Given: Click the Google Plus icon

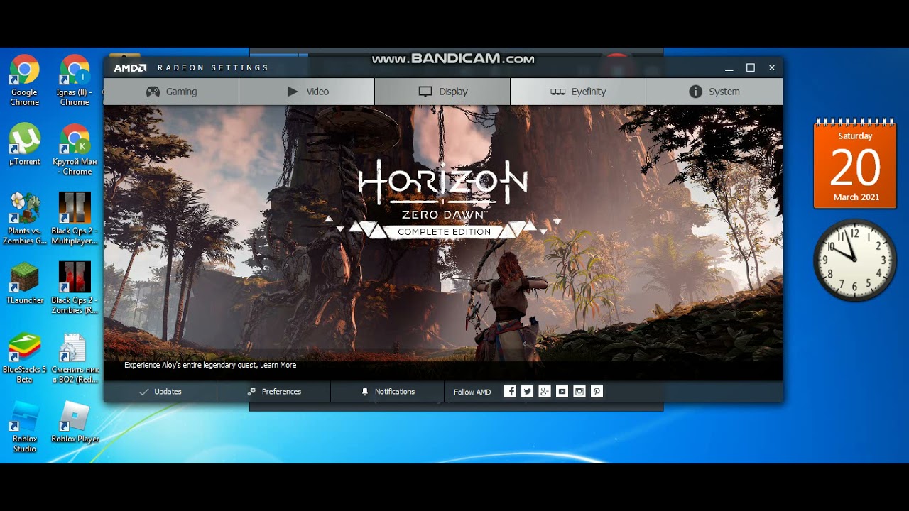Looking at the screenshot, I should (x=545, y=392).
